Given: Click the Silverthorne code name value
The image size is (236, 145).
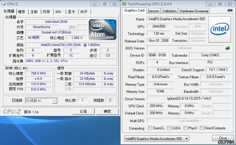Looking at the screenshot, I should (42, 27).
